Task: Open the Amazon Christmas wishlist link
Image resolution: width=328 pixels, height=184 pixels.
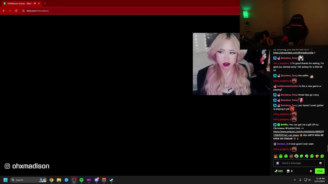Action: 298,133
